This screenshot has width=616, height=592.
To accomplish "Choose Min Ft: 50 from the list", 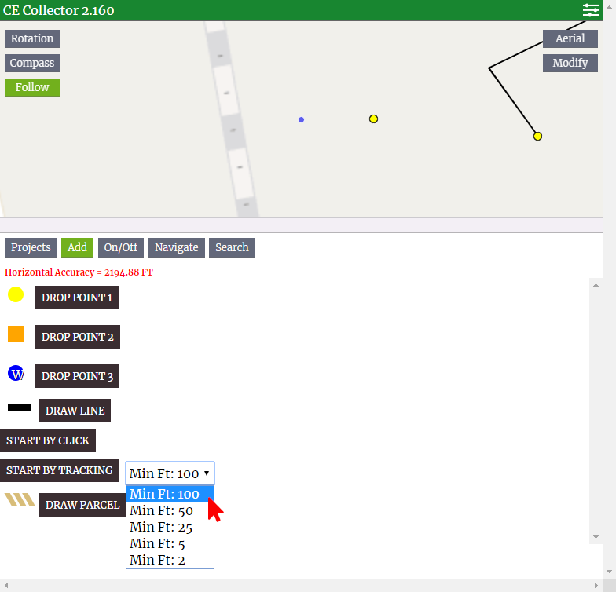I will point(162,511).
